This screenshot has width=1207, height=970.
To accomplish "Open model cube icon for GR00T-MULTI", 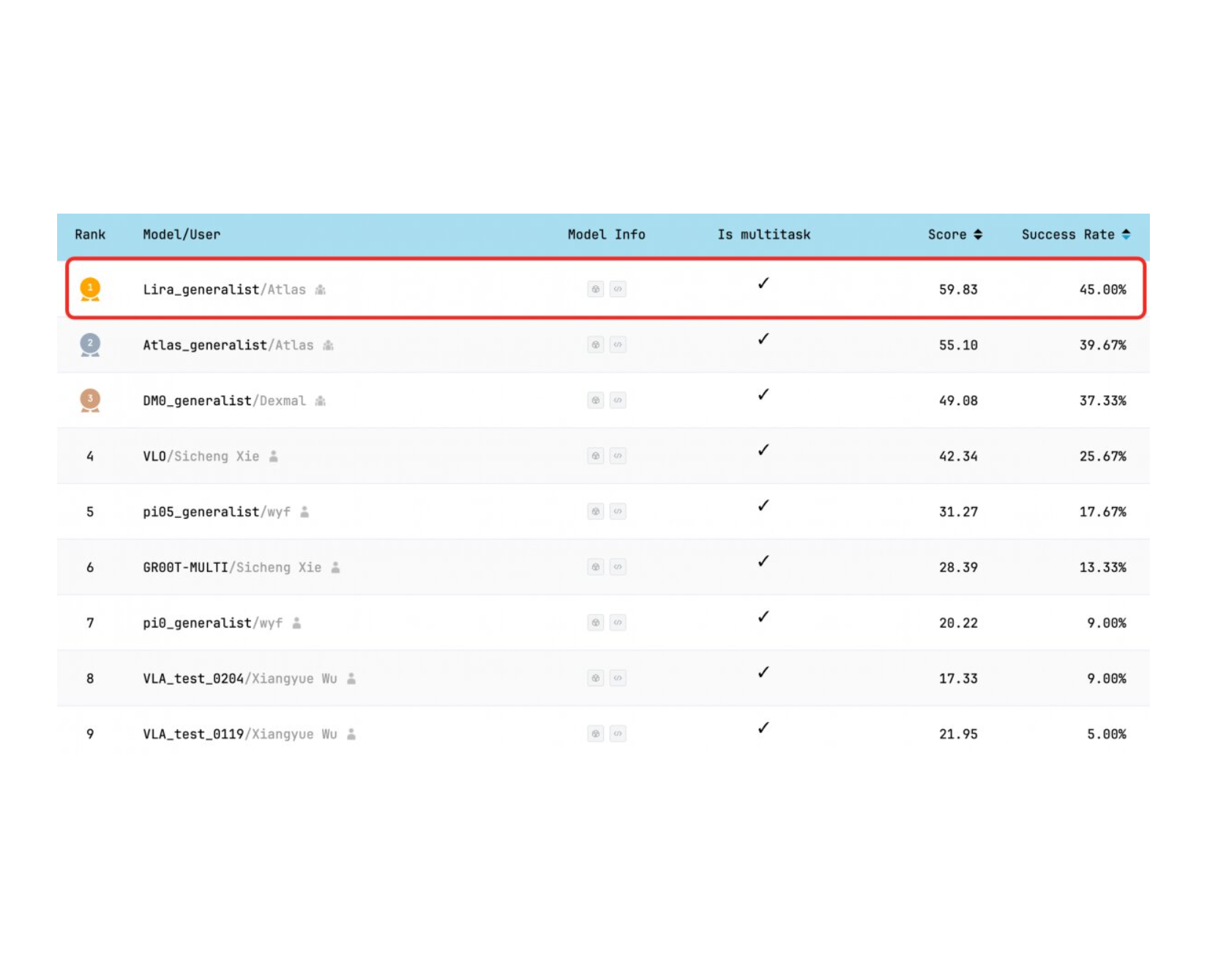I will click(x=596, y=567).
